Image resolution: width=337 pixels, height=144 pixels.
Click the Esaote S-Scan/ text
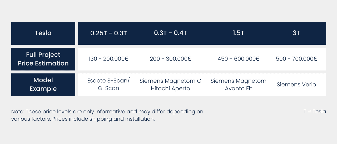108,81
